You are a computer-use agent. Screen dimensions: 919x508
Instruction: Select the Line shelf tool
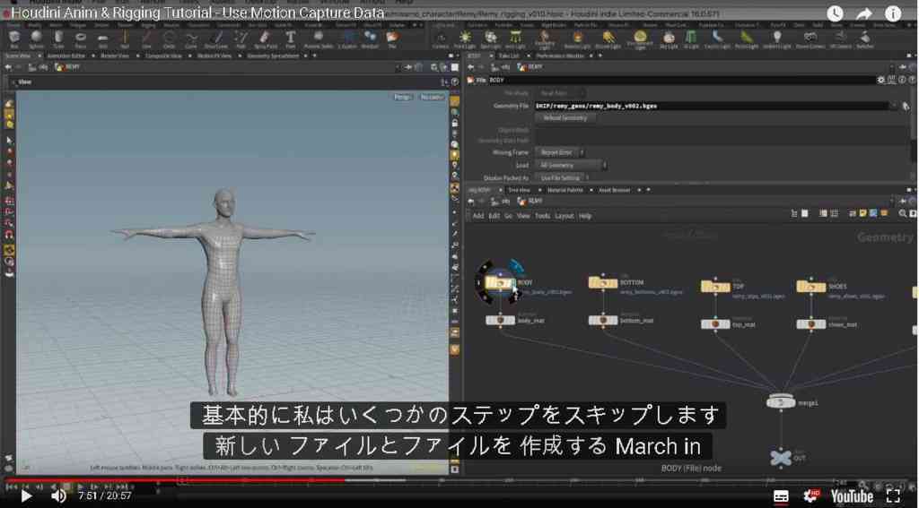(x=147, y=39)
